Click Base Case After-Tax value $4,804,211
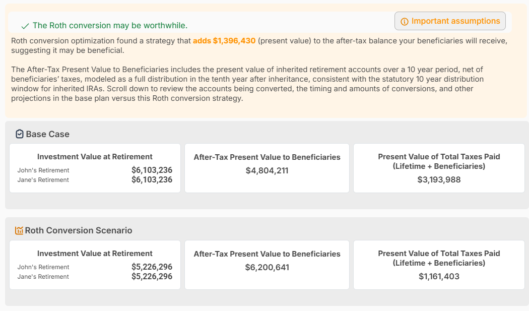 tap(267, 171)
